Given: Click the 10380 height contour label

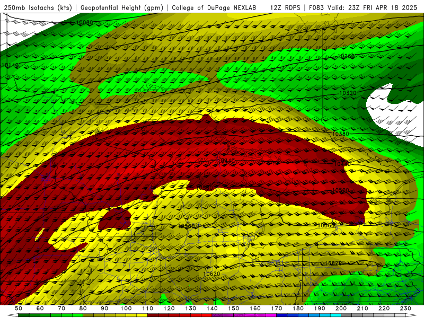Looking at the screenshot, I should pos(340,134).
